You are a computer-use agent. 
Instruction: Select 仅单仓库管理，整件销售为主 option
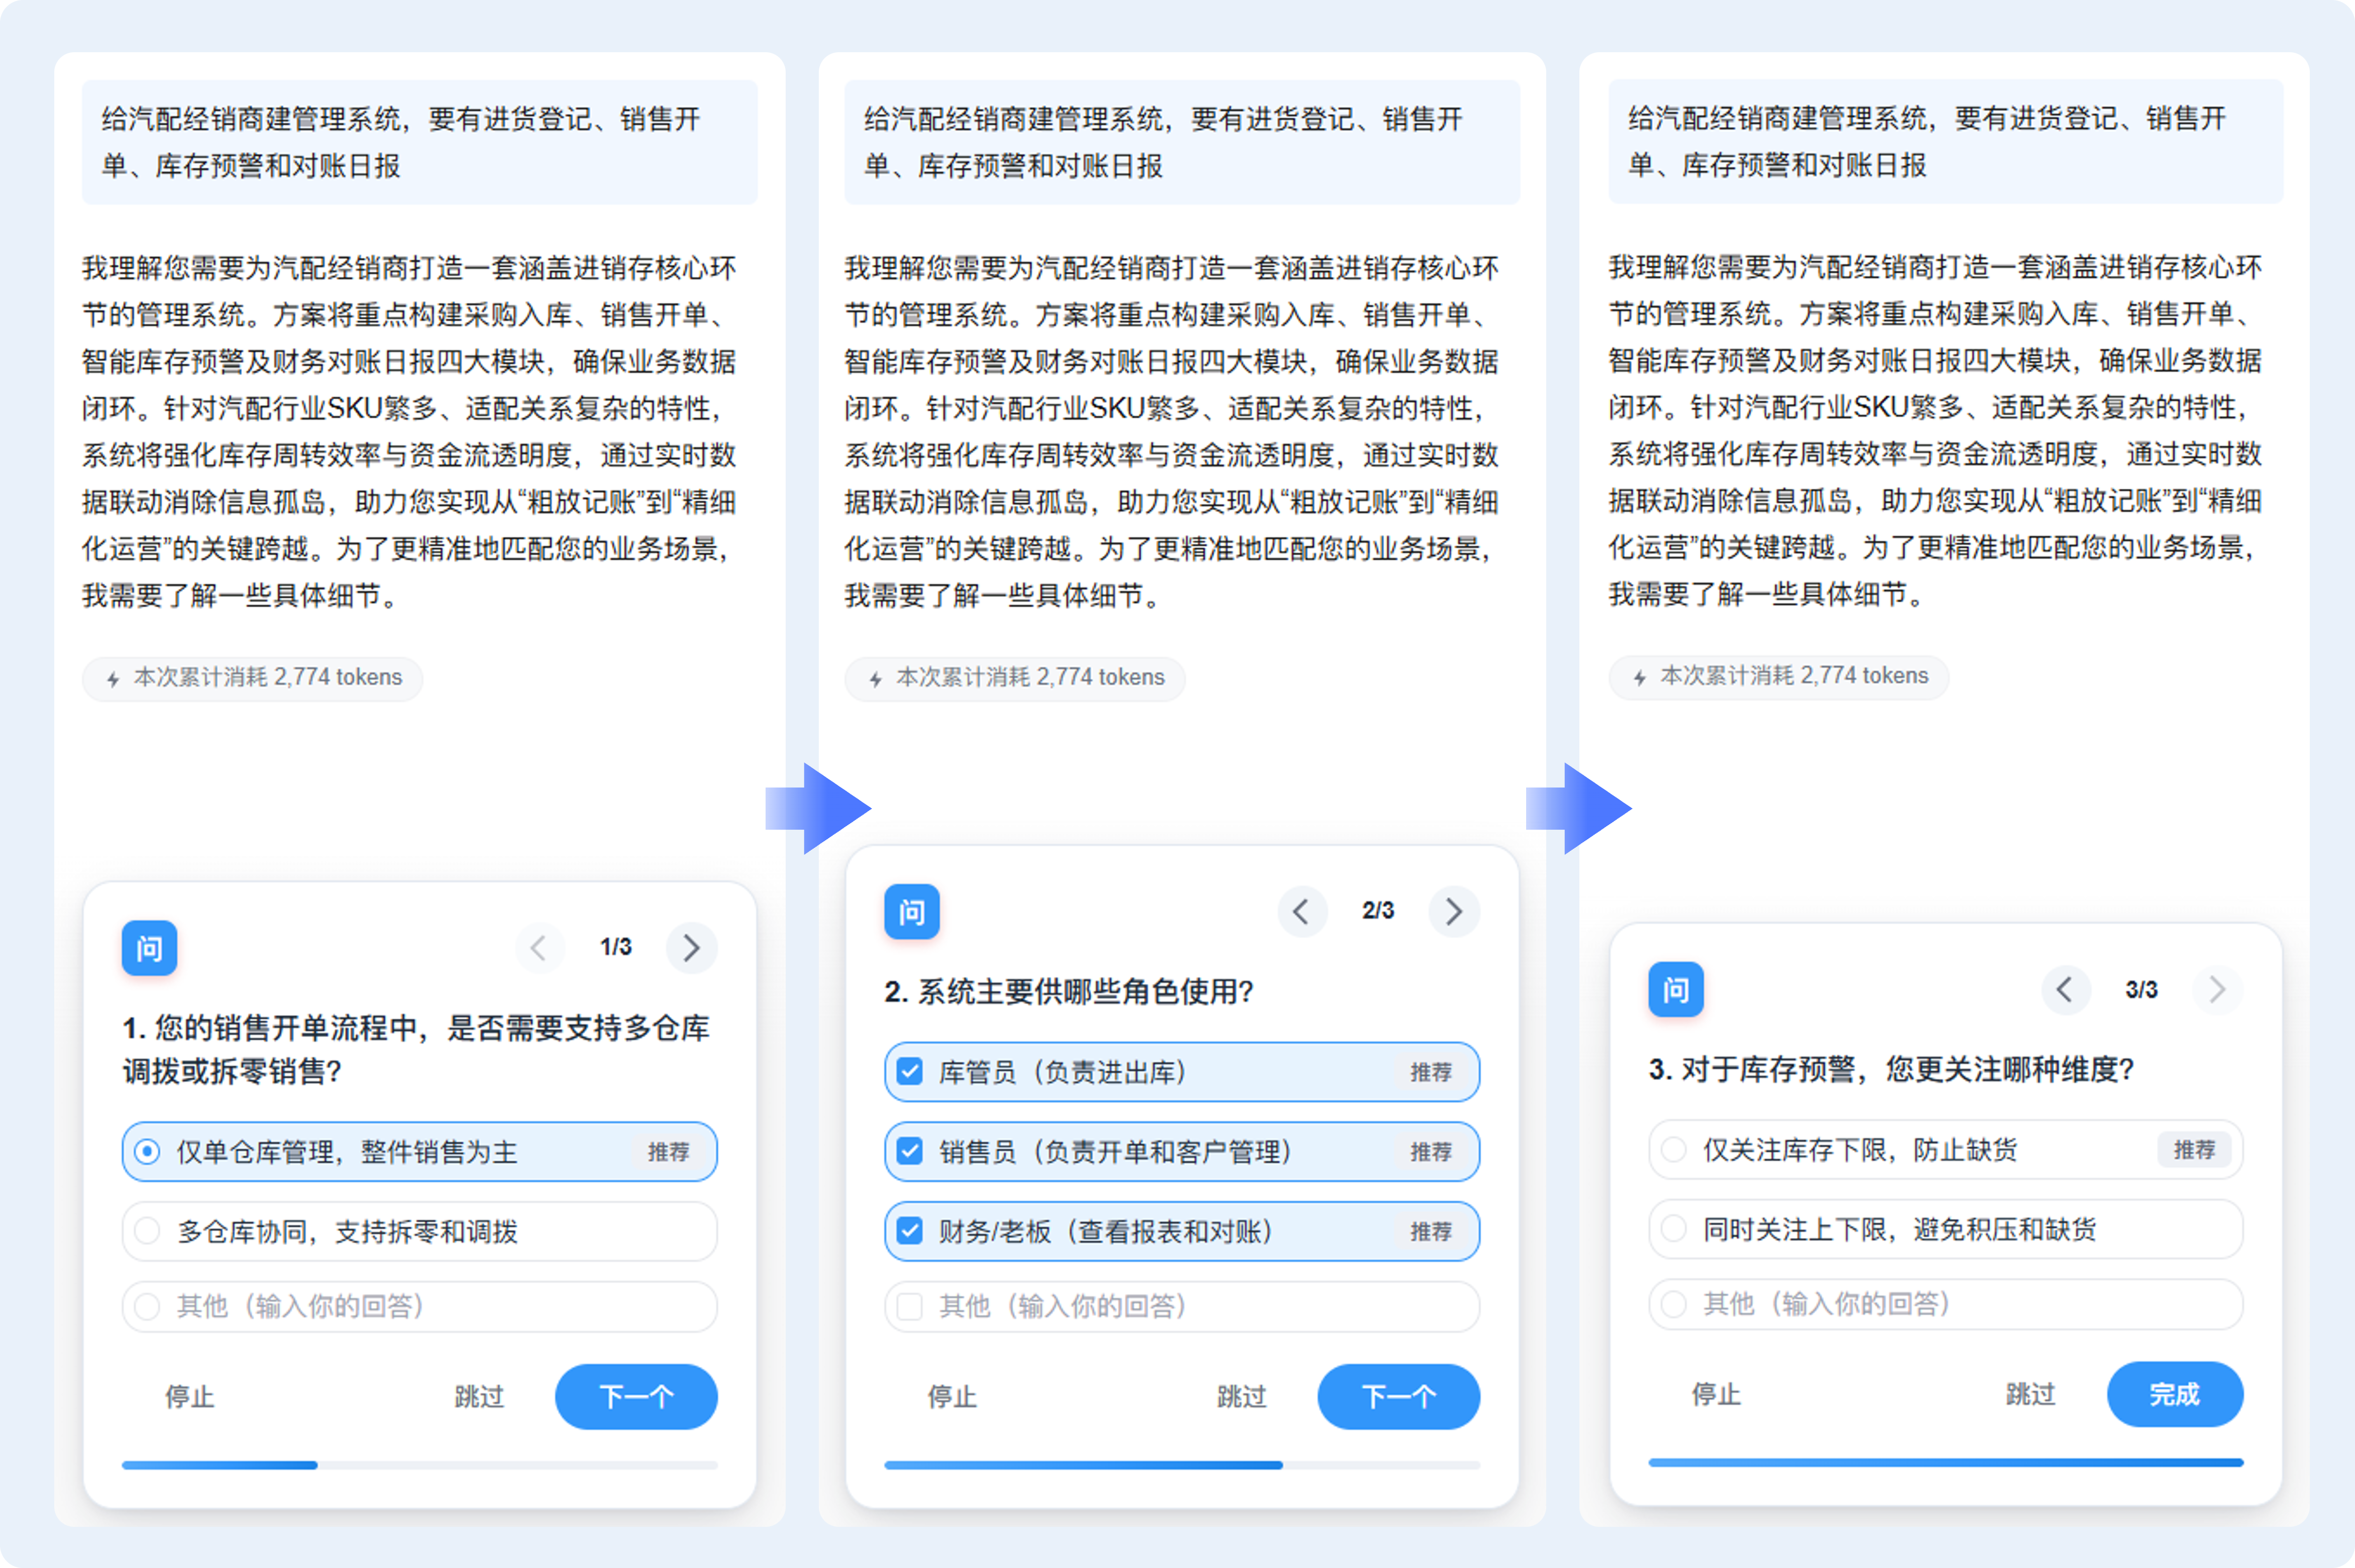419,1151
